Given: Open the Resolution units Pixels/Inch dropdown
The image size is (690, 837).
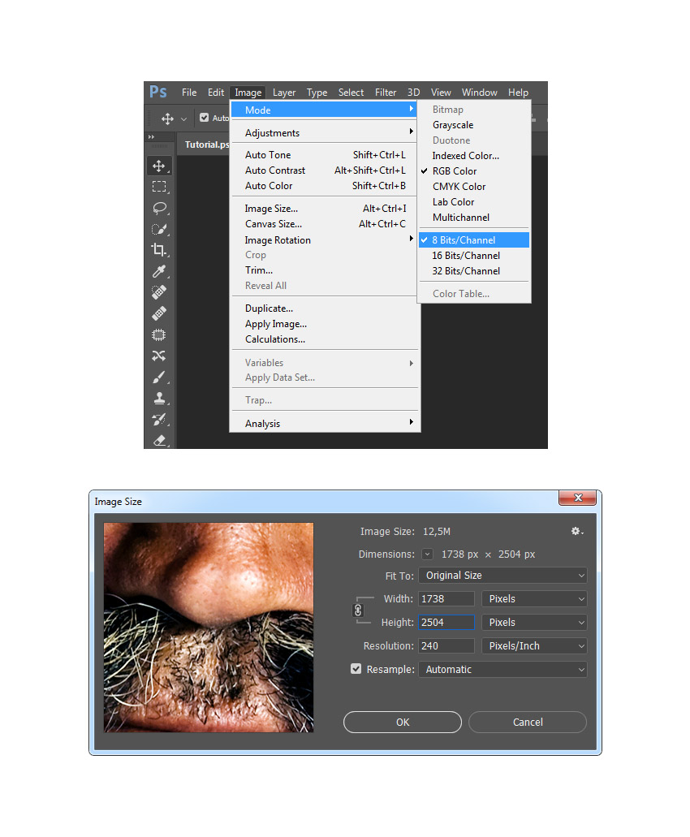Looking at the screenshot, I should pos(534,646).
